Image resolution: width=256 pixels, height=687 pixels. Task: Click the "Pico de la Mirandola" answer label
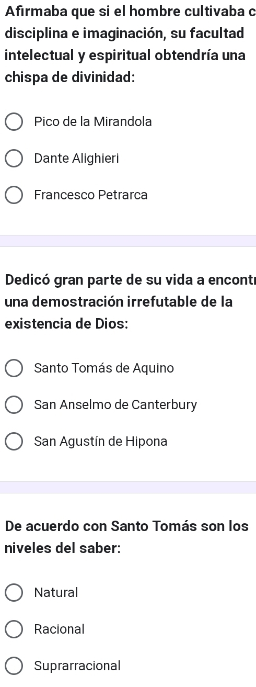tap(93, 122)
